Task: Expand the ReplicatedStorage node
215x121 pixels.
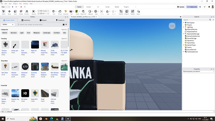Action: 184,34
